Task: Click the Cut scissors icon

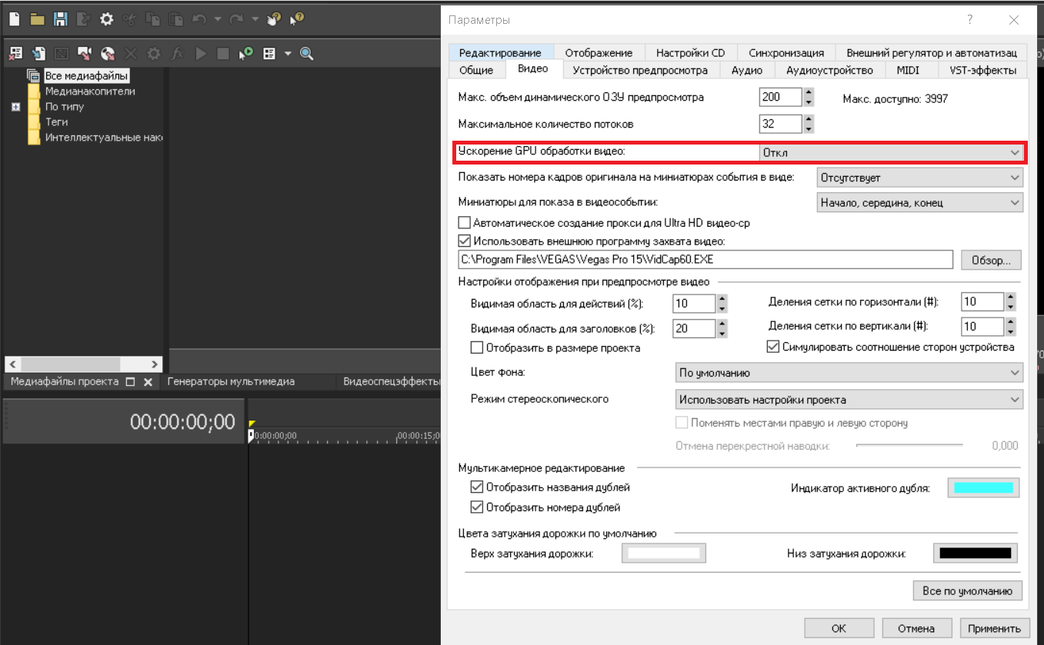Action: pyautogui.click(x=130, y=18)
